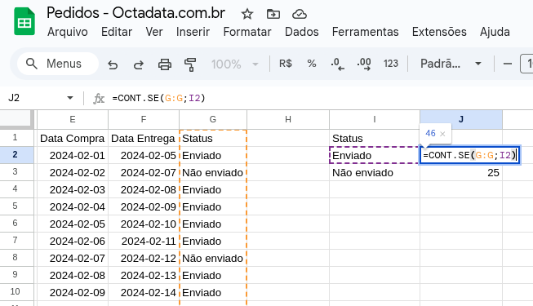Click the redo arrow icon

click(x=138, y=64)
